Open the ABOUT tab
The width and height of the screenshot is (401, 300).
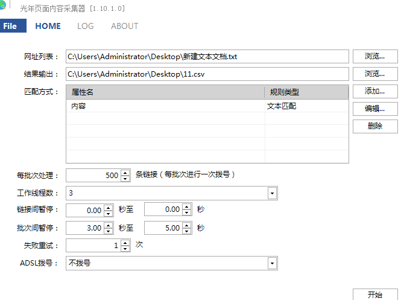(x=125, y=26)
